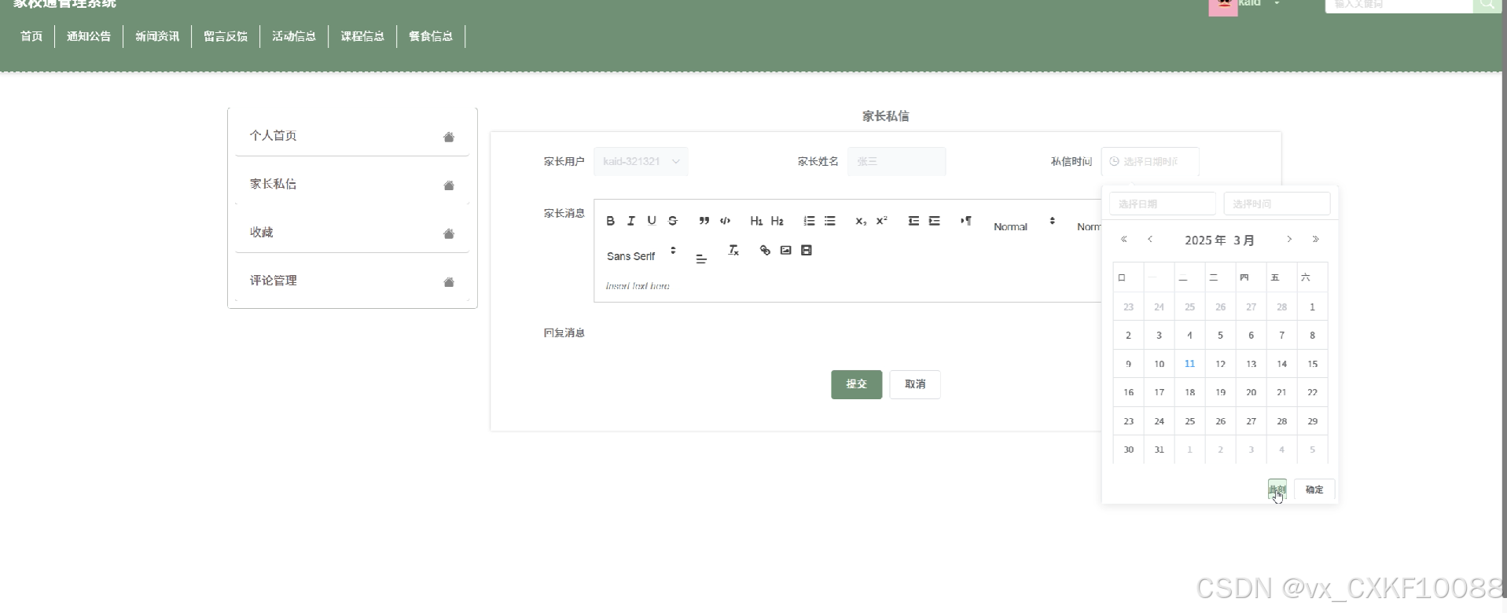Select March 20 in the calendar
The width and height of the screenshot is (1507, 613).
[1251, 392]
